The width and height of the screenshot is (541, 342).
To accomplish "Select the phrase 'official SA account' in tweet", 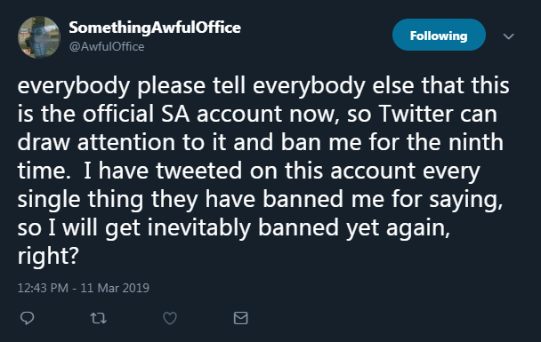I will tap(182, 114).
